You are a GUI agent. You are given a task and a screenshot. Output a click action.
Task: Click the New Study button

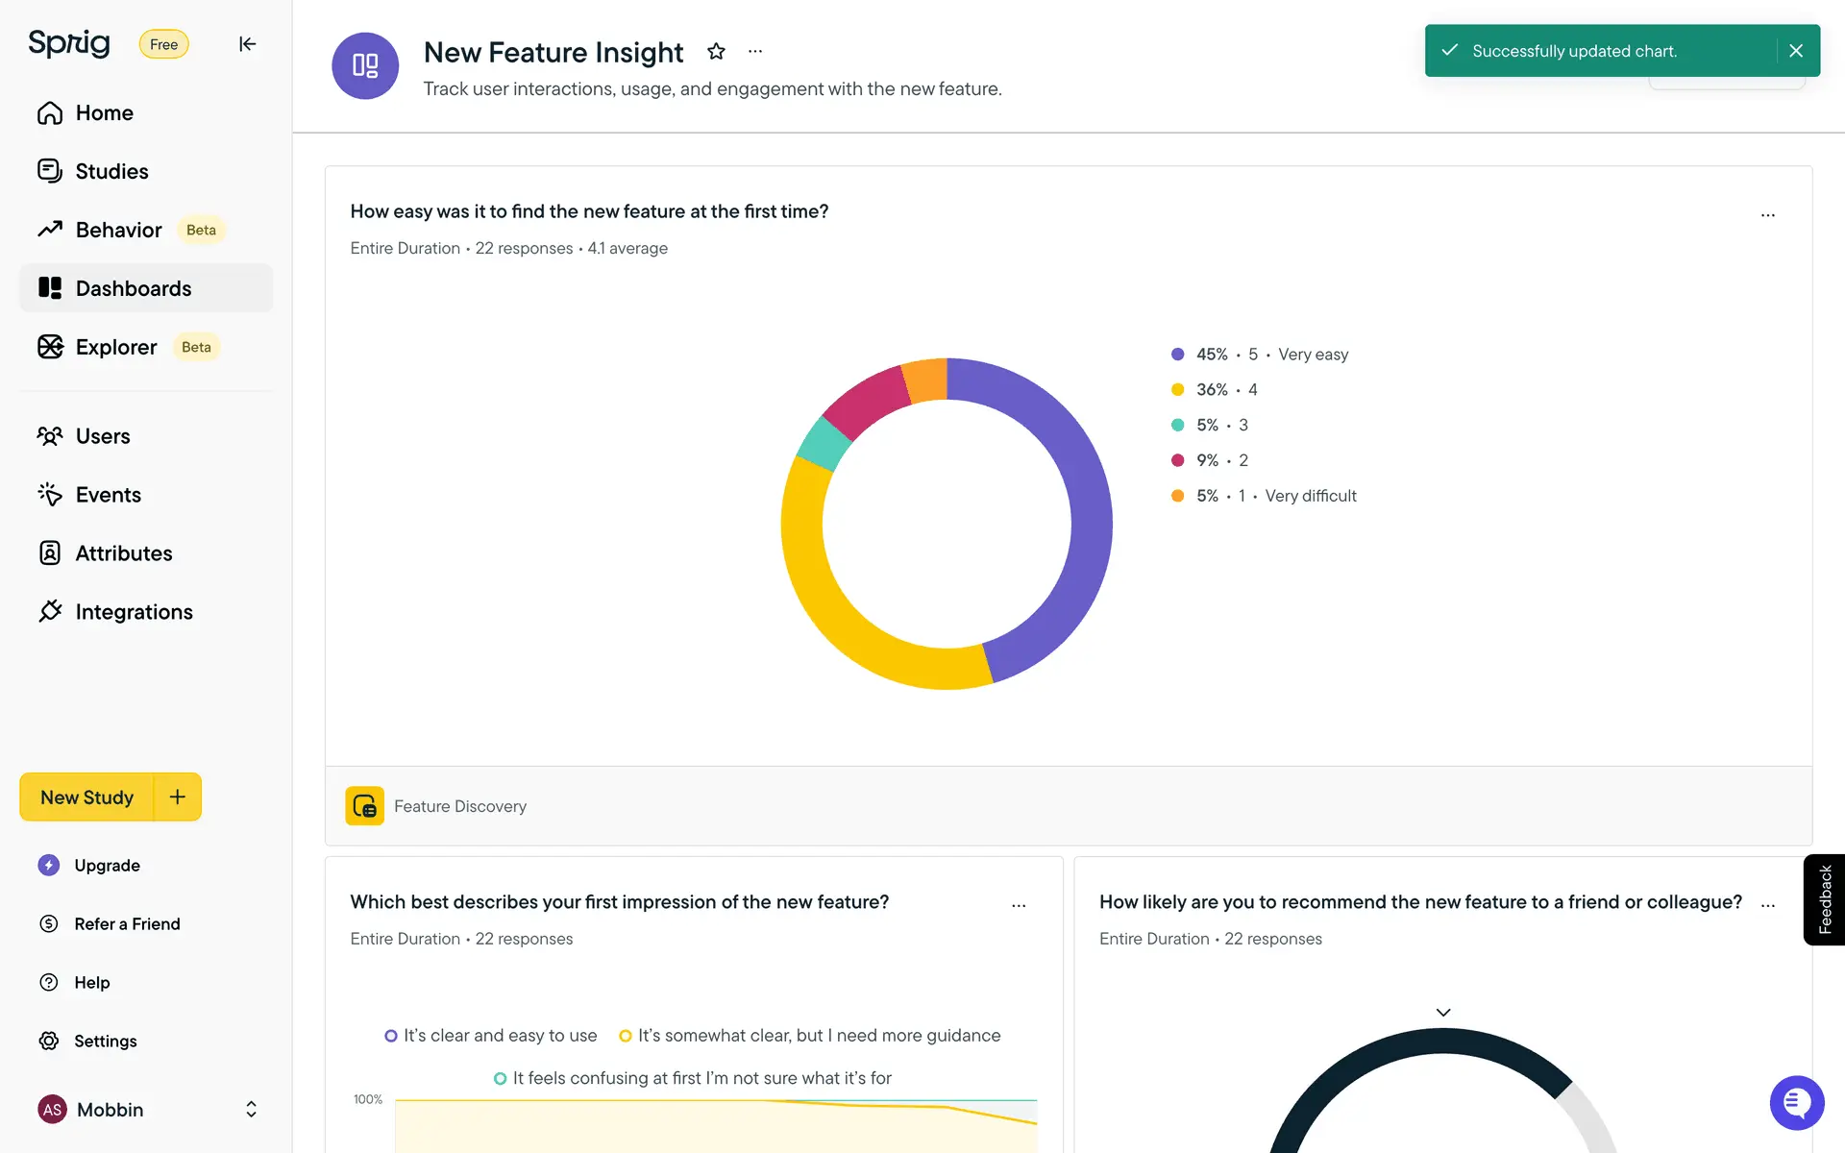tap(86, 797)
